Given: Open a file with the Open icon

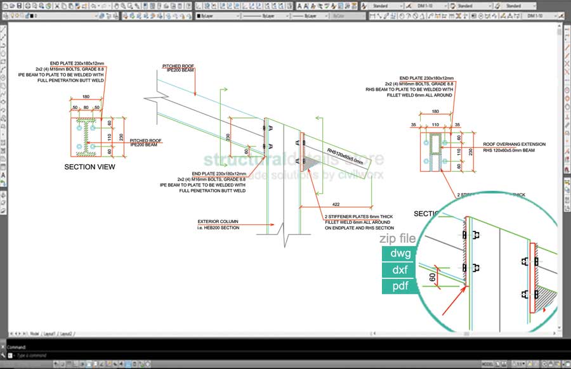Looking at the screenshot, I should coord(12,6).
